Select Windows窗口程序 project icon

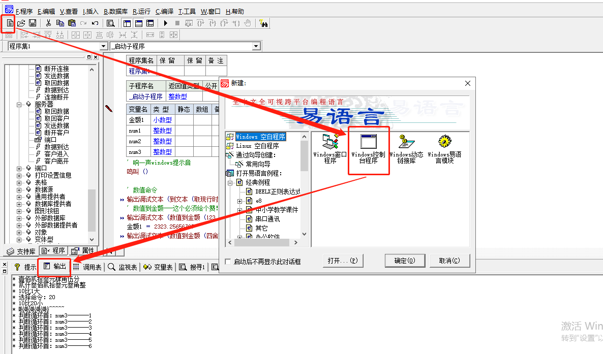[330, 149]
